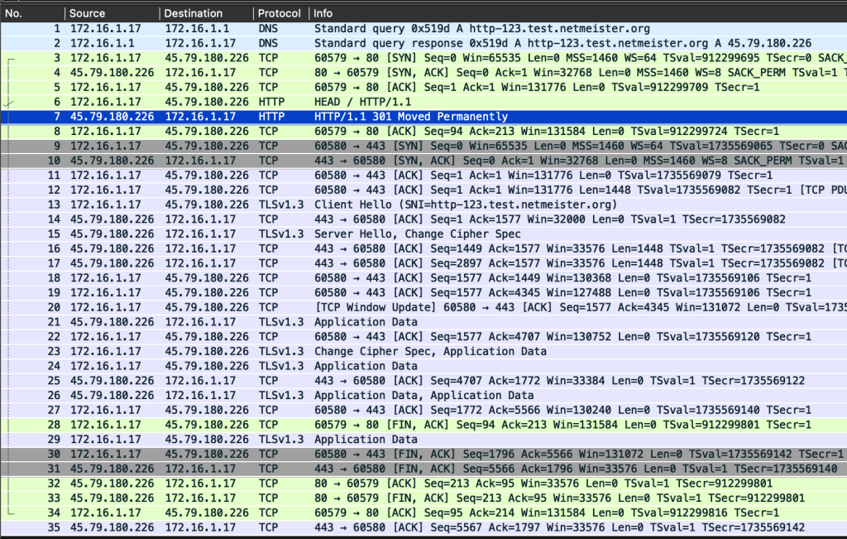Select packet 13 TLS Client Hello row
Screen dimensions: 847x539
[x=423, y=205]
